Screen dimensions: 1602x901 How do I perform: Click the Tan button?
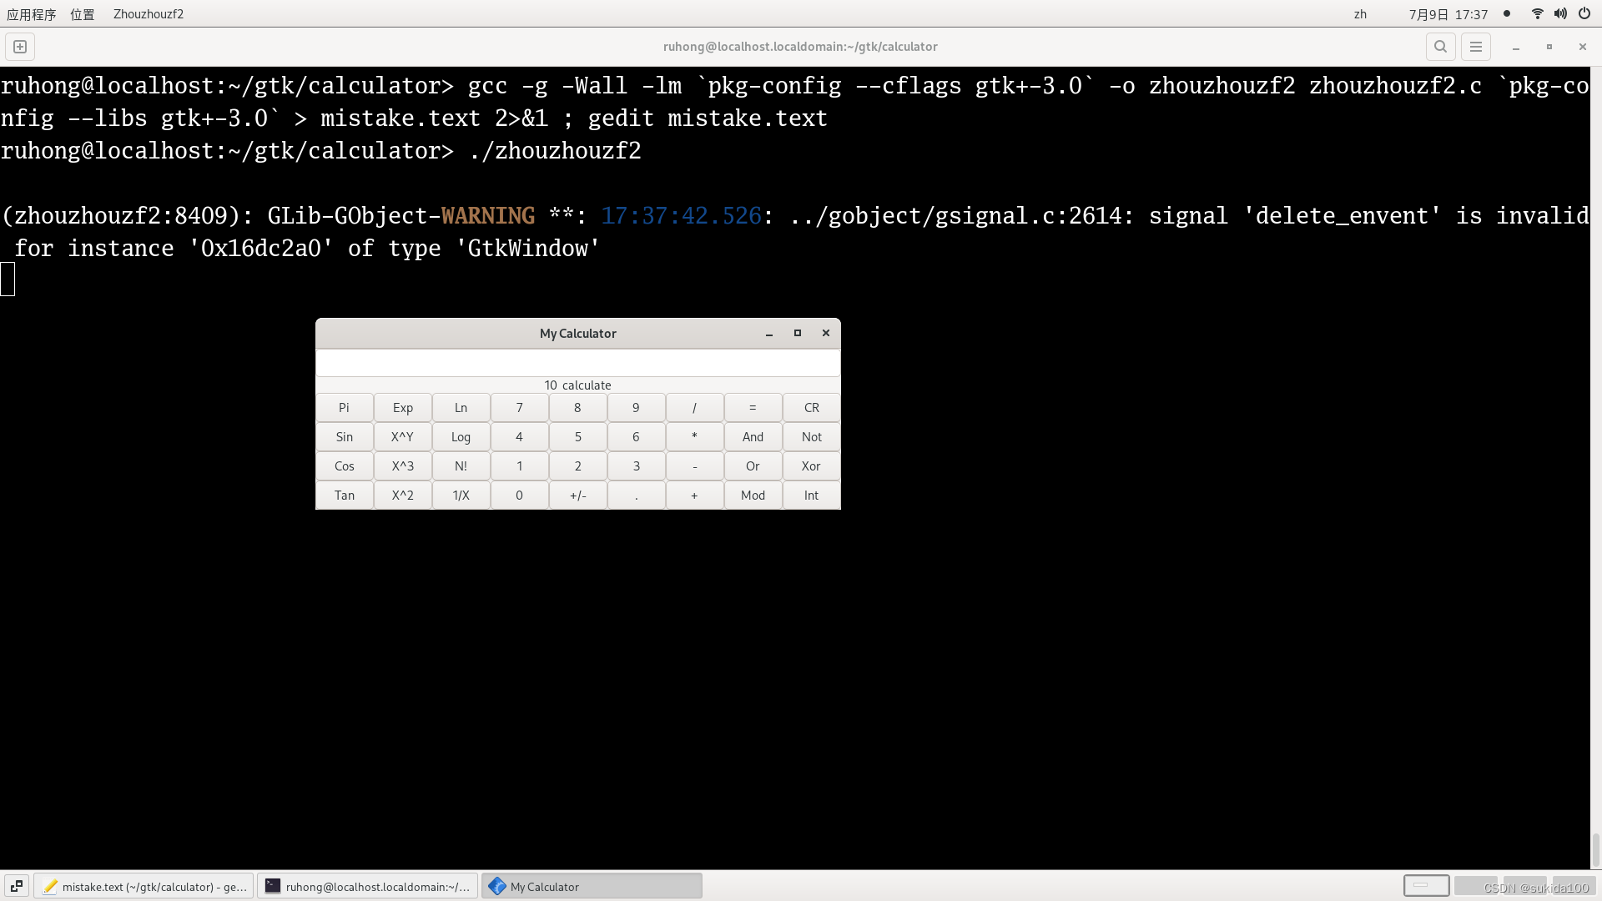(345, 496)
